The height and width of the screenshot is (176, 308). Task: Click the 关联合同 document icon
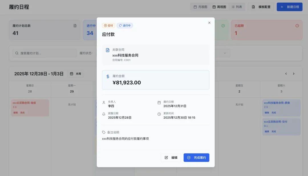click(x=108, y=50)
